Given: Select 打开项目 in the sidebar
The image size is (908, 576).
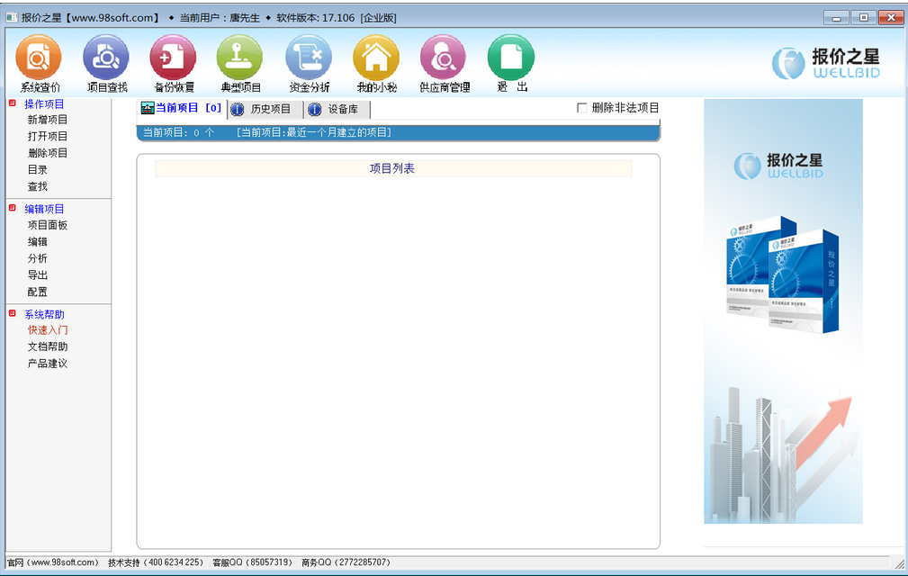Looking at the screenshot, I should (48, 137).
